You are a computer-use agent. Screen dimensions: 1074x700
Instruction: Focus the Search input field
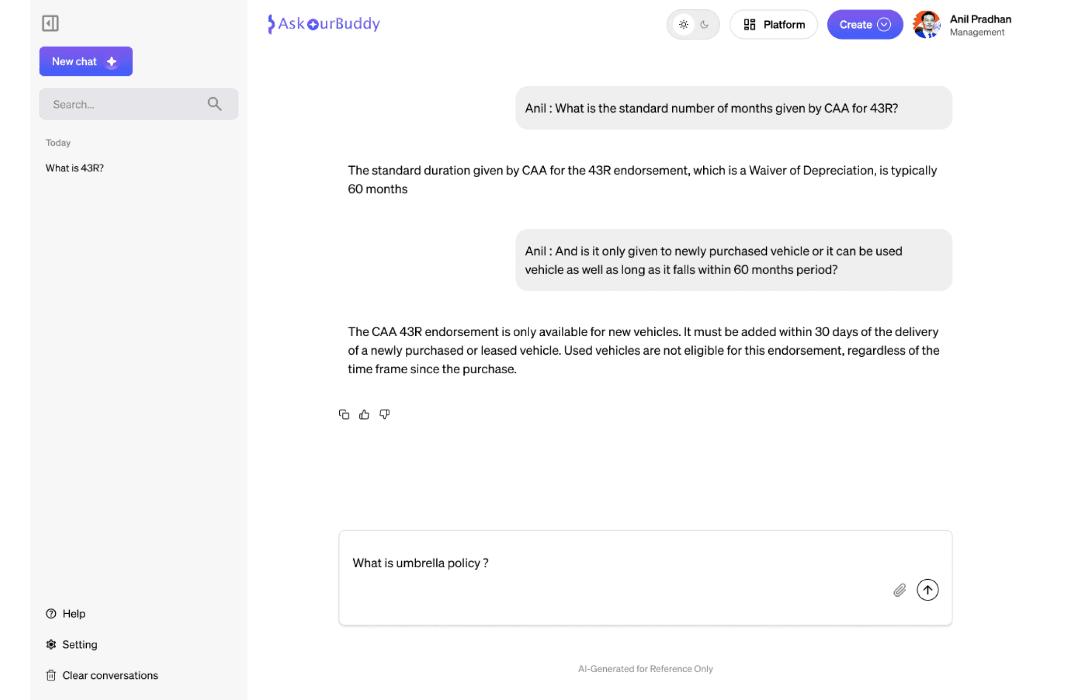click(x=124, y=104)
